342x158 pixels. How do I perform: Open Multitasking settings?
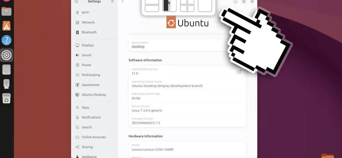(94, 75)
